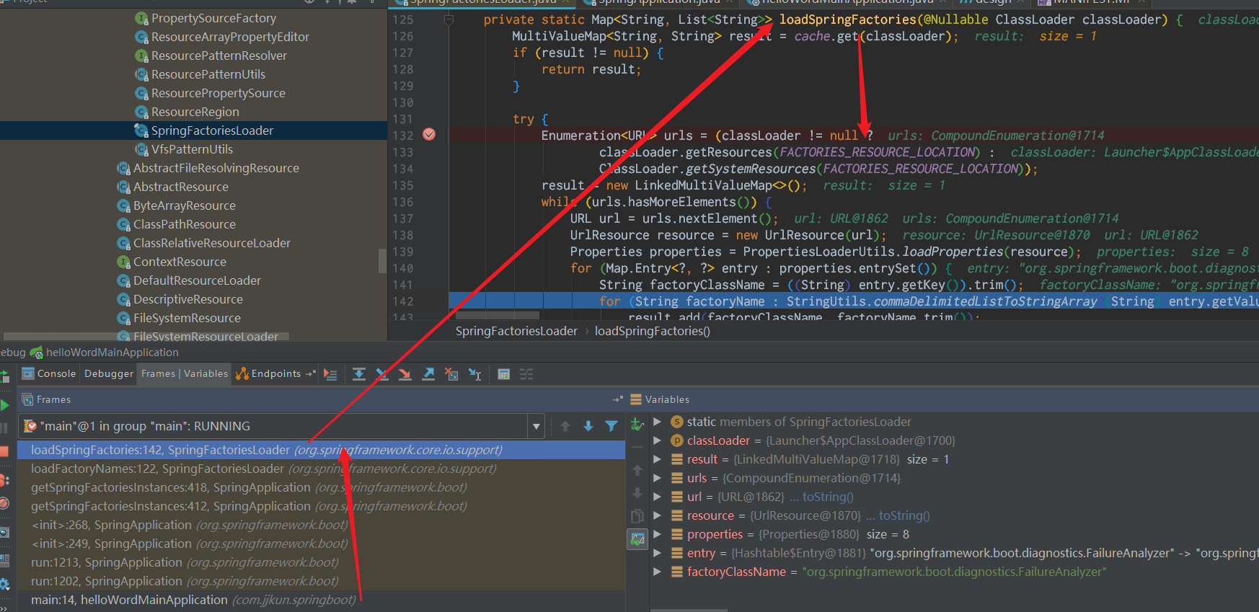Click the Run to Cursor button
The height and width of the screenshot is (612, 1259).
pos(474,374)
